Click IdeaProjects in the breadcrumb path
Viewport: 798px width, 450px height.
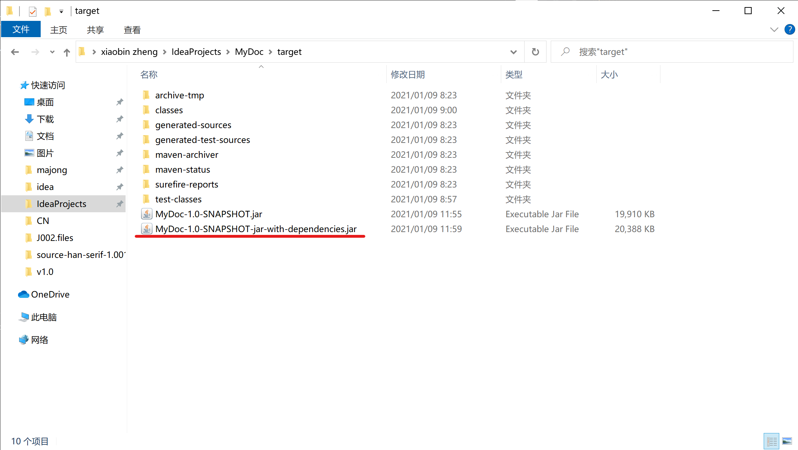[x=196, y=52]
